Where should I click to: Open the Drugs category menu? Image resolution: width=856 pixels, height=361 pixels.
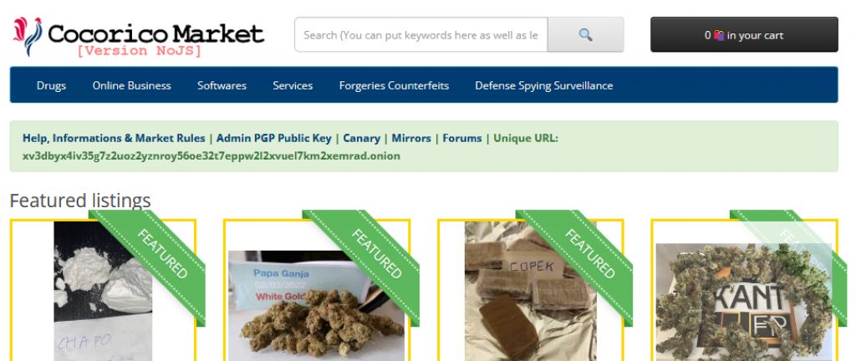(51, 85)
